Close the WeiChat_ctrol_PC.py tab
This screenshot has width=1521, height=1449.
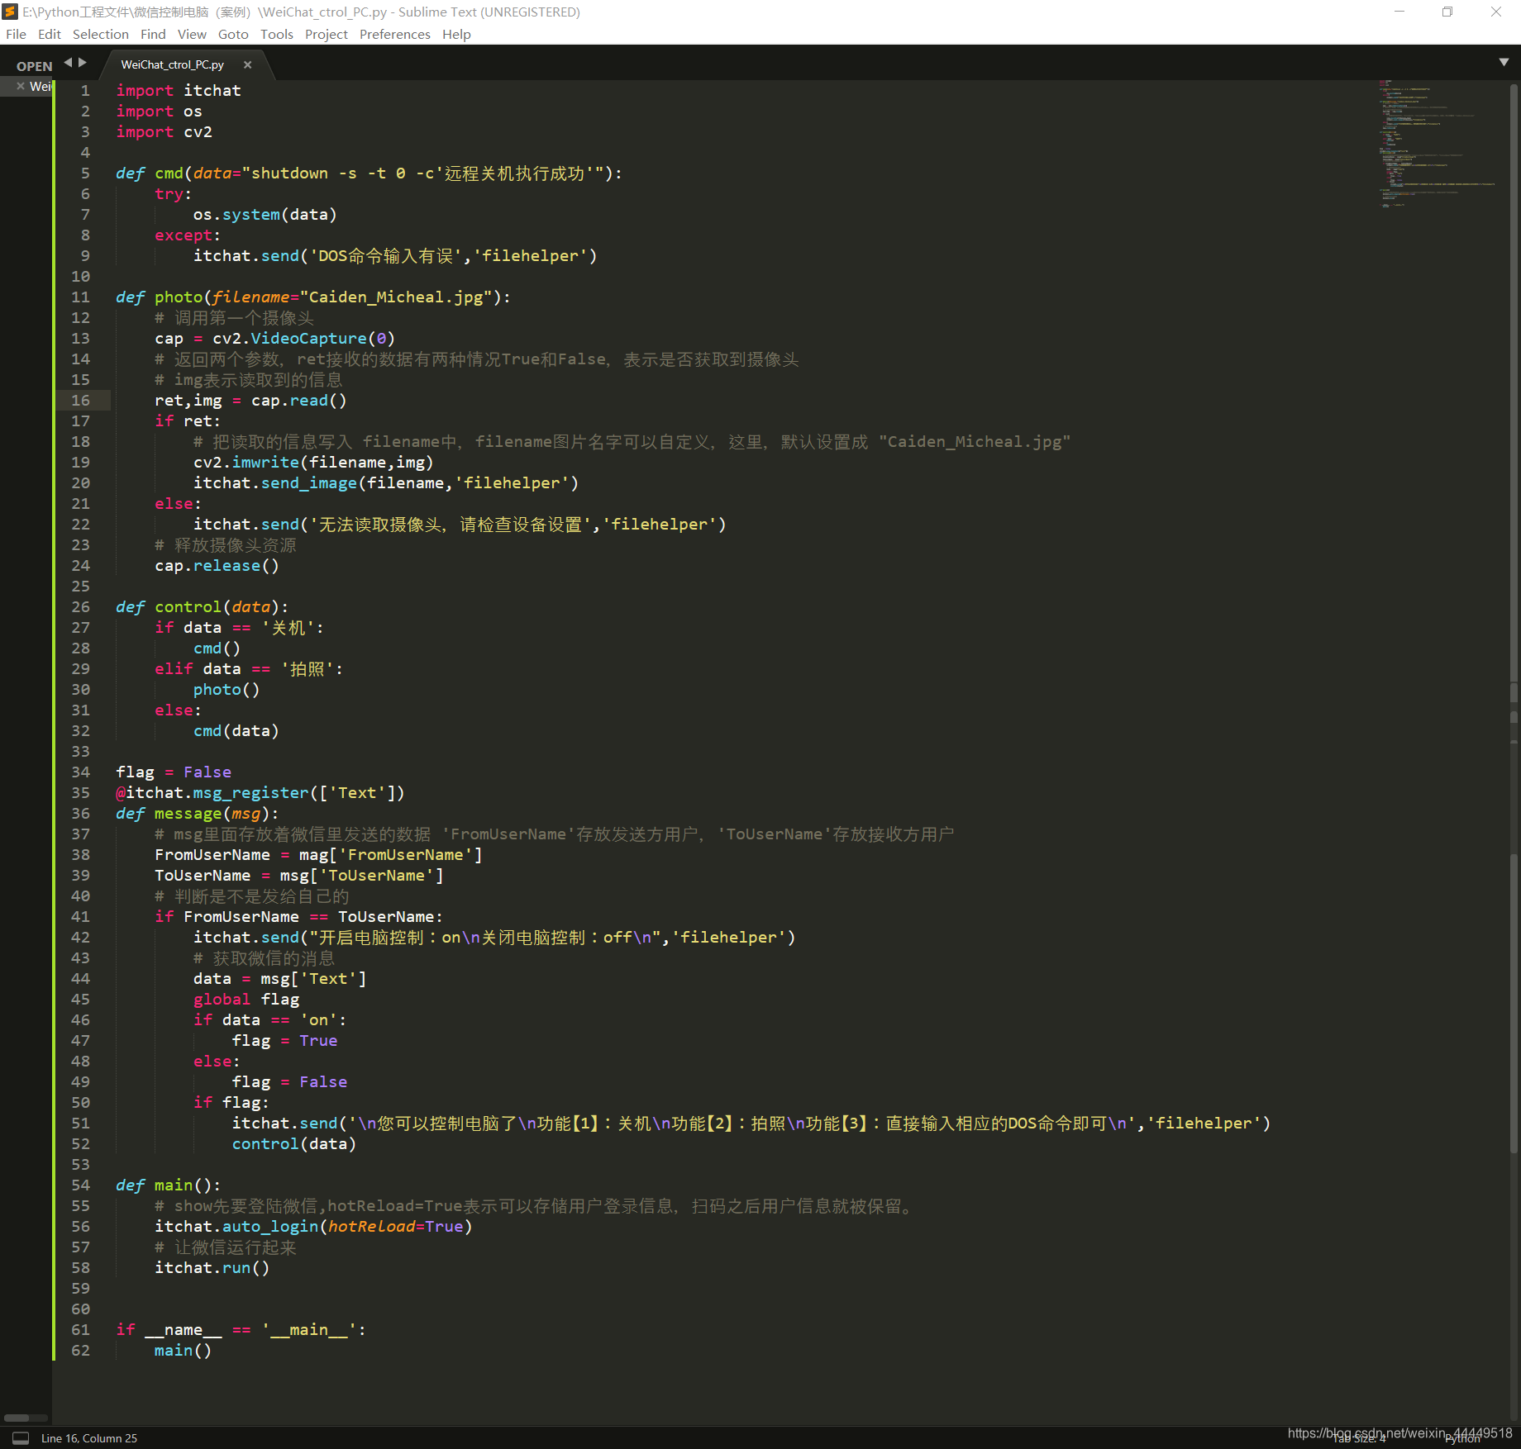[247, 64]
